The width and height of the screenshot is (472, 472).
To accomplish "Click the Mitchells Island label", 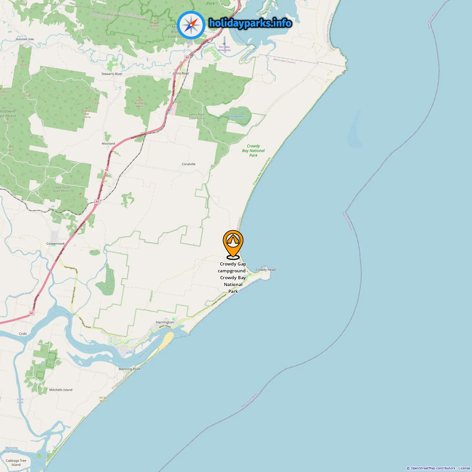I will click(x=61, y=390).
